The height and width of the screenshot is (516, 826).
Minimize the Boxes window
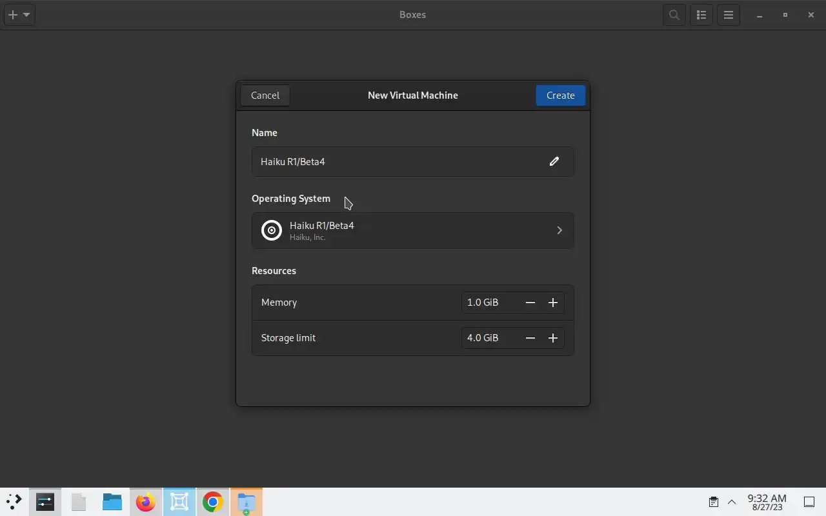(760, 15)
